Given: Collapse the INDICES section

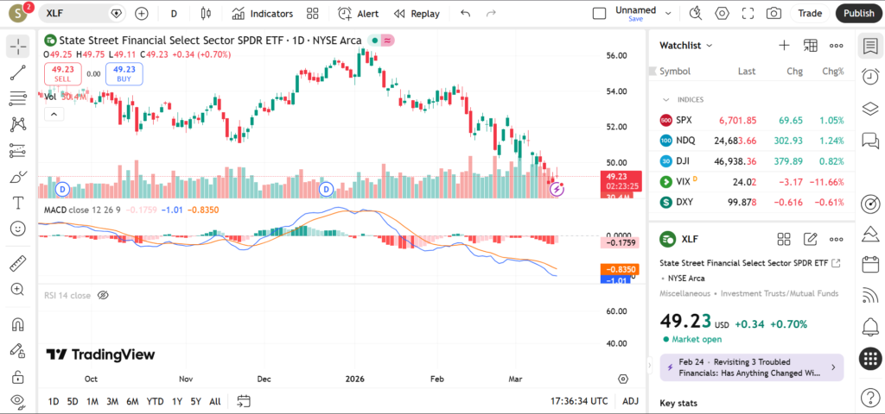Looking at the screenshot, I should [x=666, y=99].
